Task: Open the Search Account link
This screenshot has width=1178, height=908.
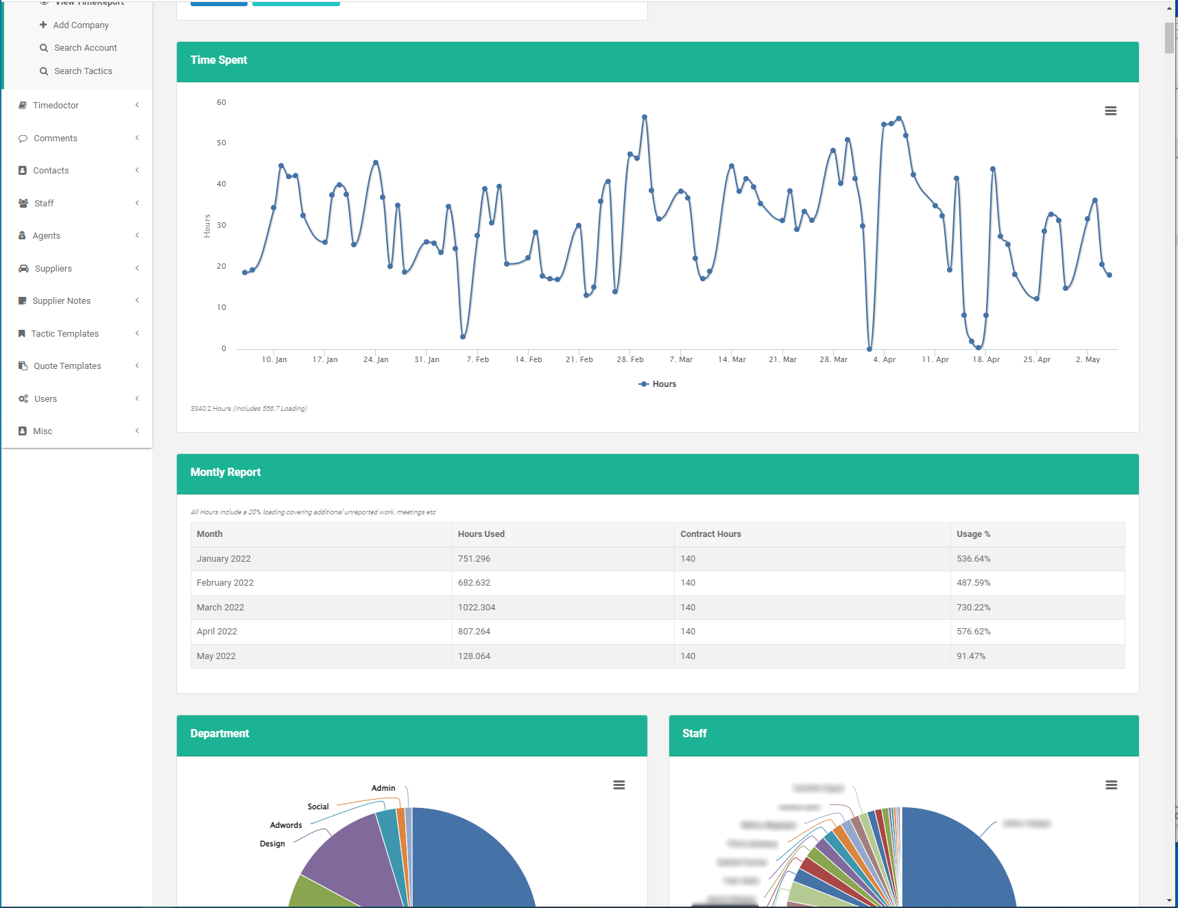Action: (x=86, y=48)
